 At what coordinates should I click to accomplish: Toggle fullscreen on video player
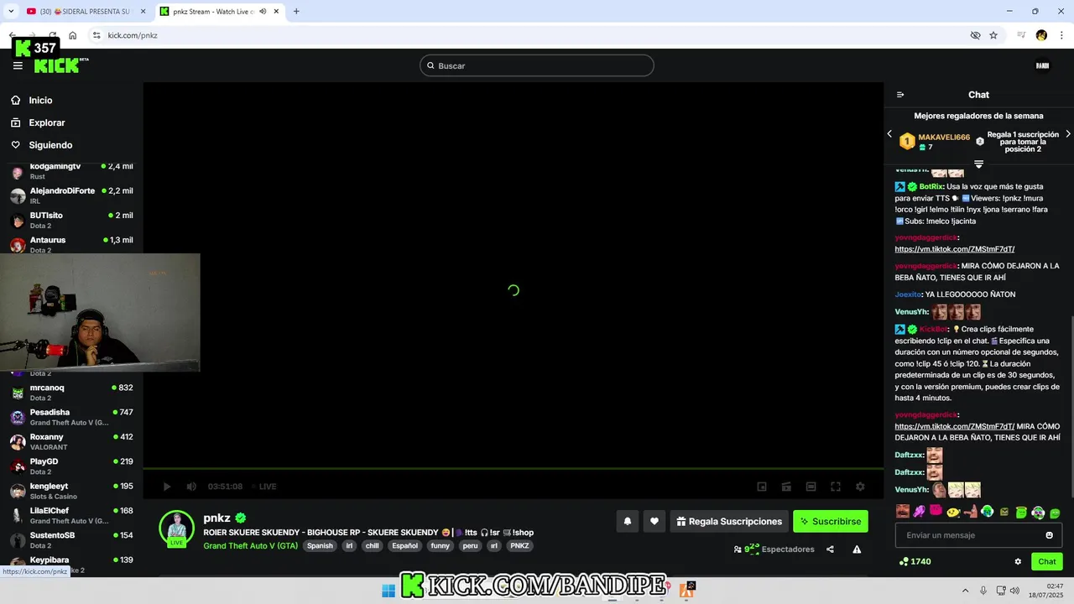coord(836,487)
